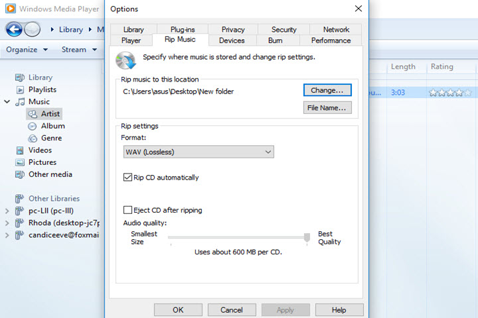This screenshot has height=318, width=478.
Task: Click the breadcrumb arrow after Library
Action: coord(90,30)
